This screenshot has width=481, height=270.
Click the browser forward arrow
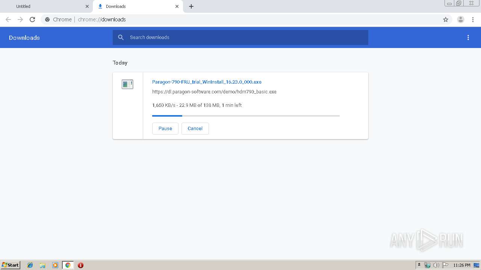[x=20, y=19]
